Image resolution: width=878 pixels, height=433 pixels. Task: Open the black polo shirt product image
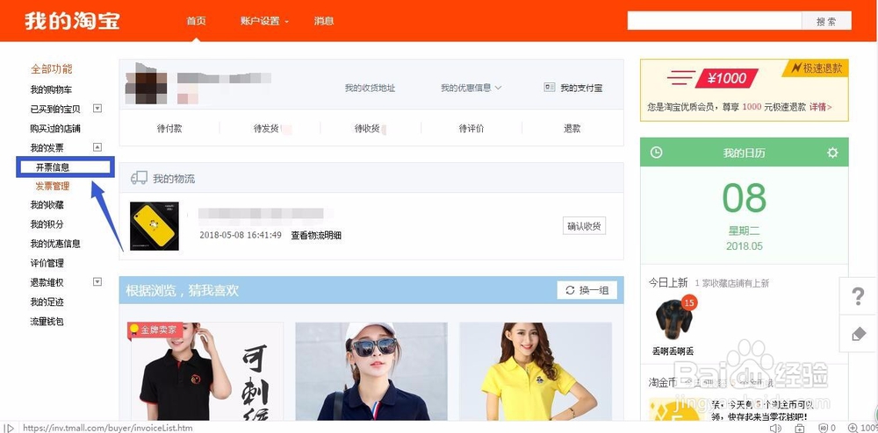pos(206,372)
